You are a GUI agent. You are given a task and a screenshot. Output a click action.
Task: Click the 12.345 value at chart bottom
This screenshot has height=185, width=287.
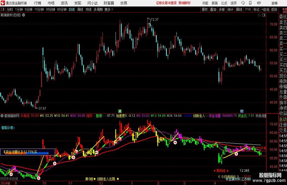tap(244, 171)
